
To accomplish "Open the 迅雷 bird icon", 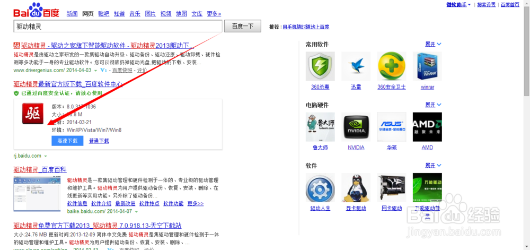I will tap(356, 66).
